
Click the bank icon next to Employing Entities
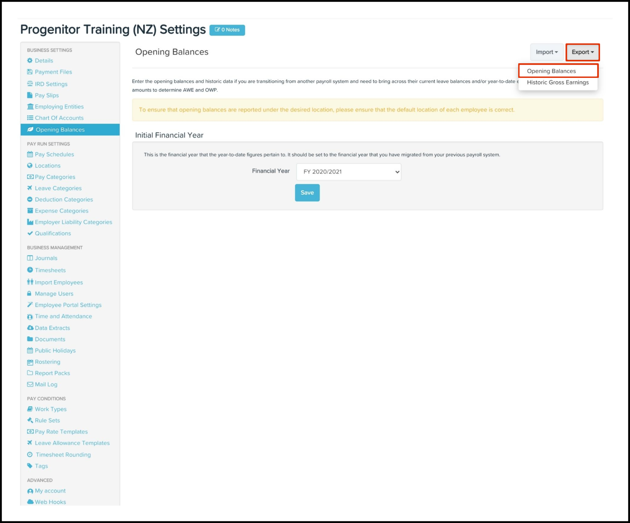[30, 107]
